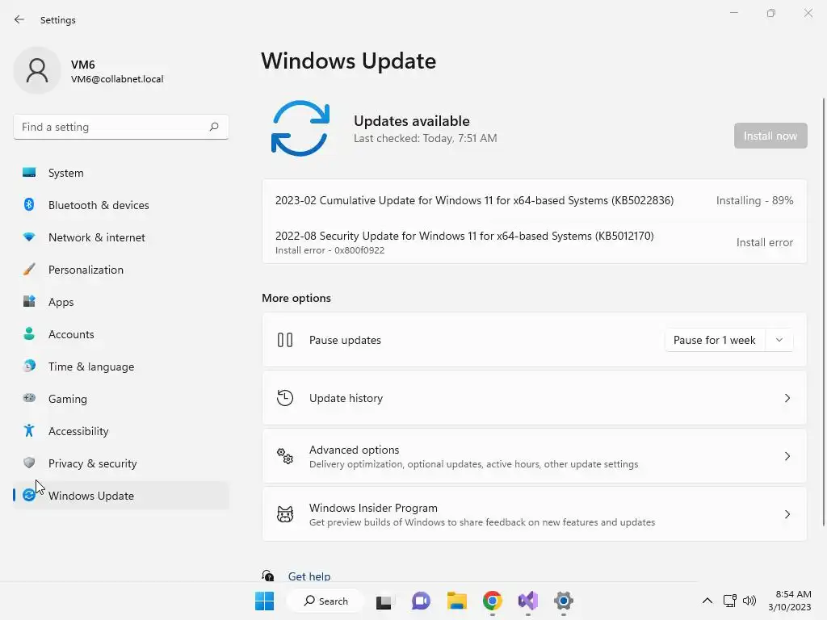
Task: Click the Installing - 89% status
Action: (754, 200)
